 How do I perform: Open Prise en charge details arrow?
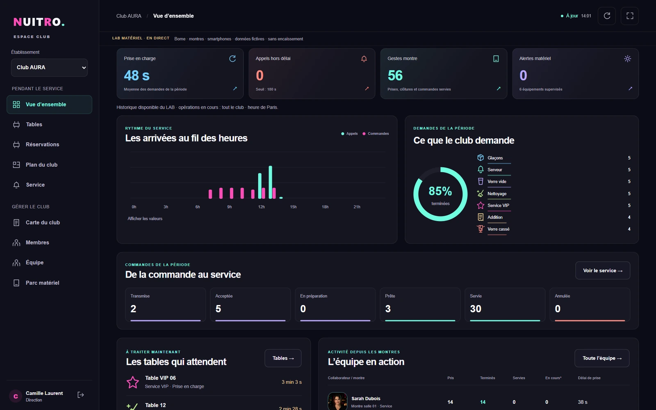235,89
